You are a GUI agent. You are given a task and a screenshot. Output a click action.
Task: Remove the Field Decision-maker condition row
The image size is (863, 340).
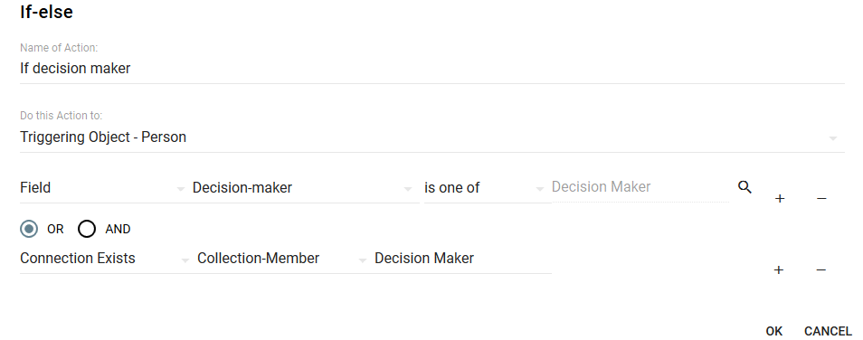click(x=821, y=199)
